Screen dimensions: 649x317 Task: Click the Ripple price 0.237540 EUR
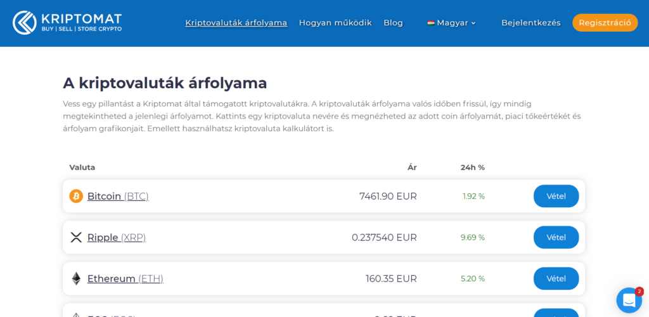click(384, 238)
